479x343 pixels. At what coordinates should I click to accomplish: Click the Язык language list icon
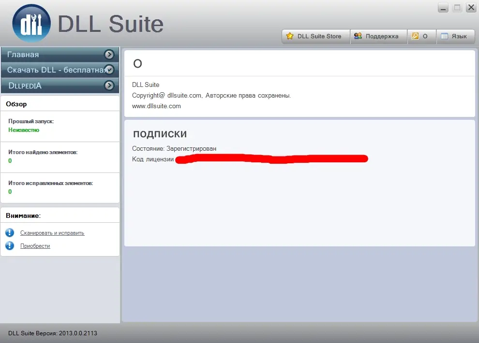click(445, 36)
